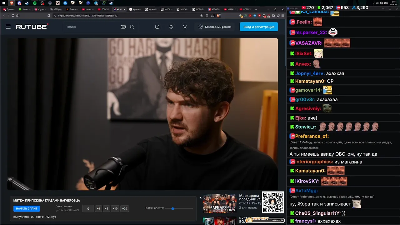The height and width of the screenshot is (225, 400).
Task: Click Jopnyi_4erv chat message
Action: pos(335,73)
